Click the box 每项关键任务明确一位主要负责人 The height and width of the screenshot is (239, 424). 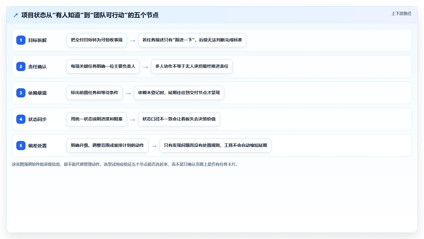[x=103, y=66]
